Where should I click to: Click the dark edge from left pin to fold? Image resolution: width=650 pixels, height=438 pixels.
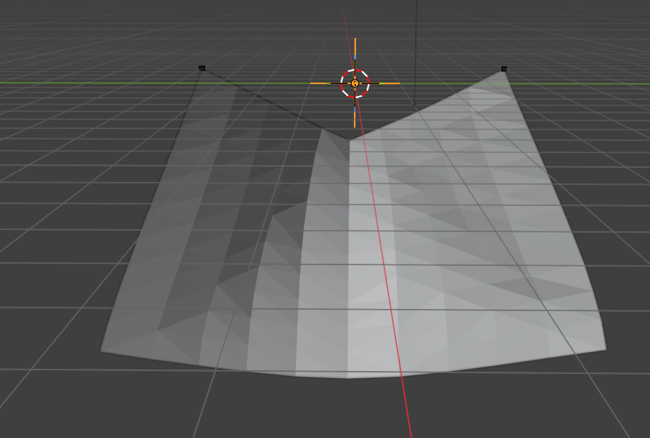(x=268, y=103)
